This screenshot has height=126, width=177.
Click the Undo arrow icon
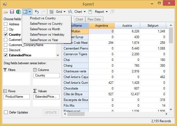point(37,12)
